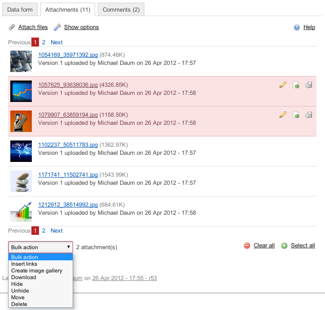This screenshot has width=325, height=310.
Task: Click the trash icon for 1057625_93638036.jpg
Action: pyautogui.click(x=309, y=85)
